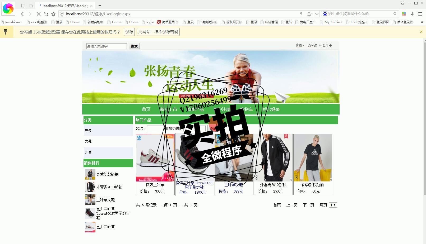The height and width of the screenshot is (244, 426).
Task: Open the 店铺管理 bookmark
Action: [269, 22]
